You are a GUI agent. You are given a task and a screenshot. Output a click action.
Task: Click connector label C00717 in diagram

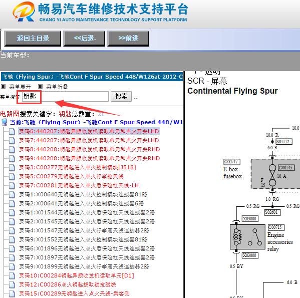[232, 162]
